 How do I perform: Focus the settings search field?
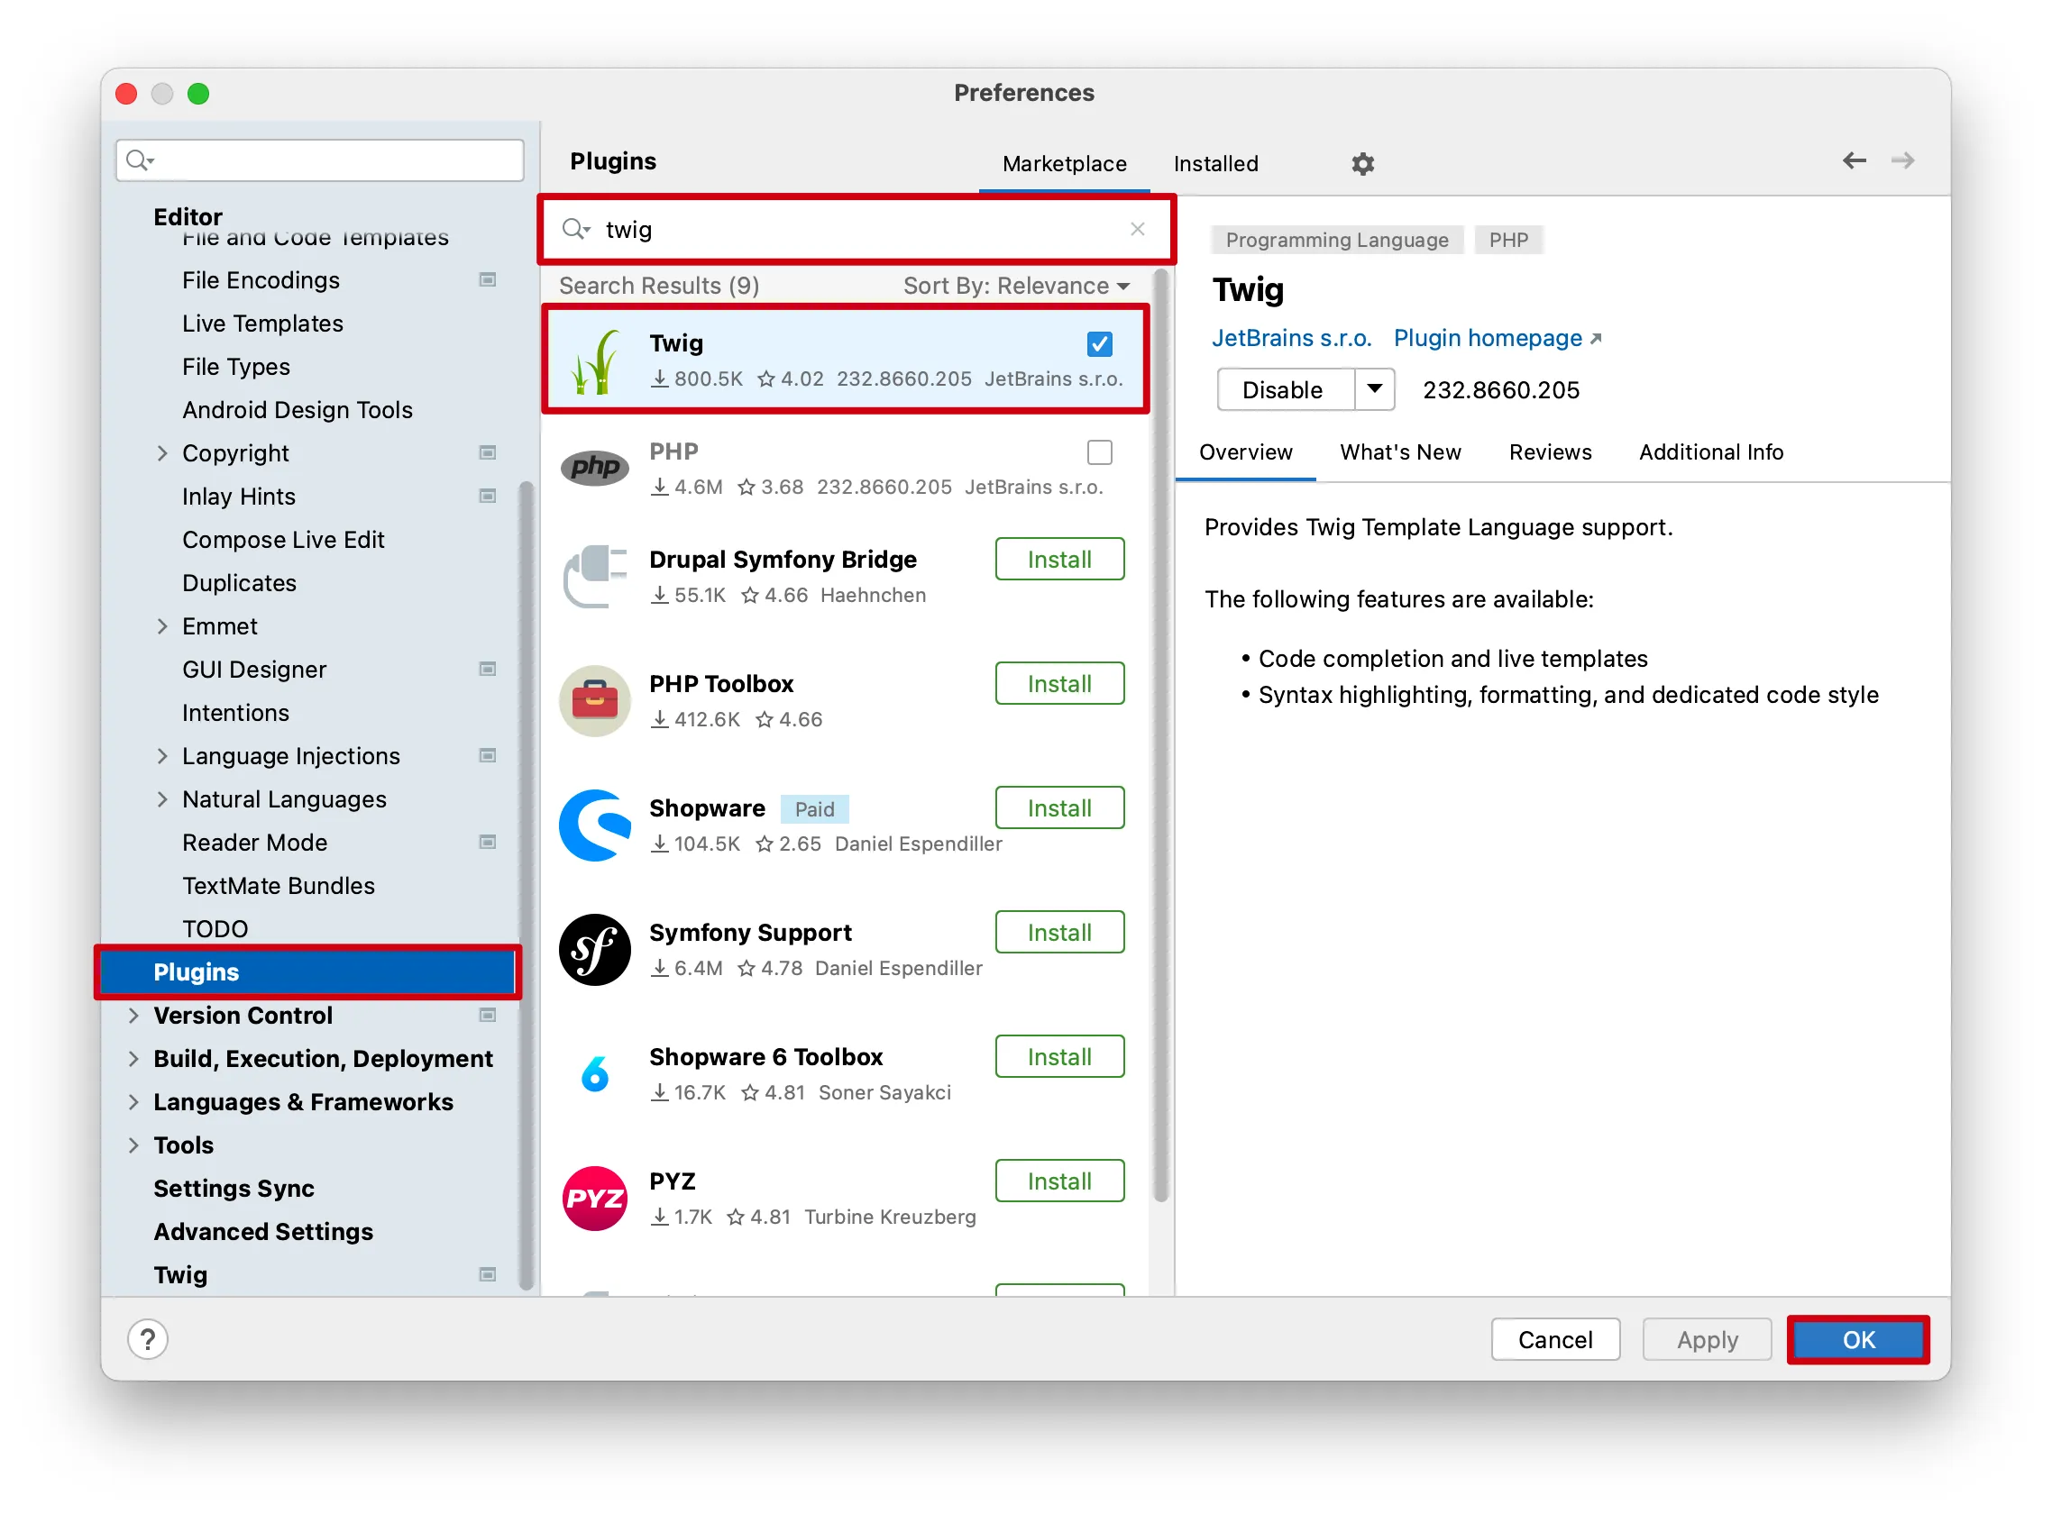tap(320, 160)
